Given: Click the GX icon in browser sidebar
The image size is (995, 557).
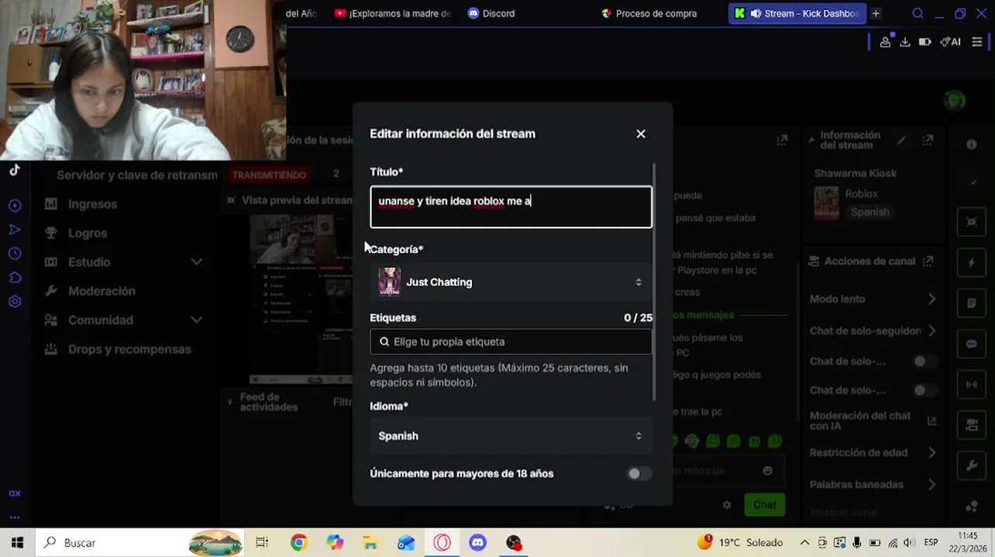Looking at the screenshot, I should (15, 493).
